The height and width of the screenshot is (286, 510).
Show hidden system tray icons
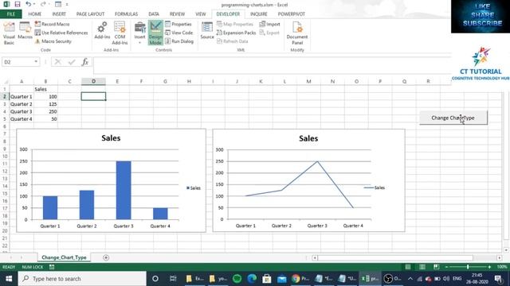(x=410, y=279)
